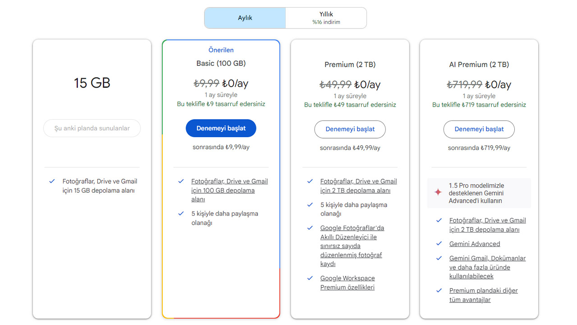Viewport: 577px width, 325px height.
Task: Click the Gemini sparkle icon in AI Premium
Action: (x=438, y=193)
